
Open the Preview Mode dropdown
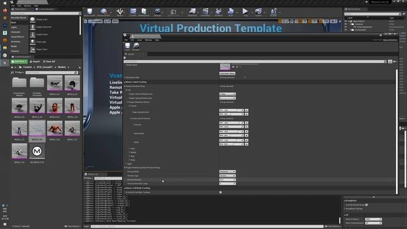click(x=228, y=172)
